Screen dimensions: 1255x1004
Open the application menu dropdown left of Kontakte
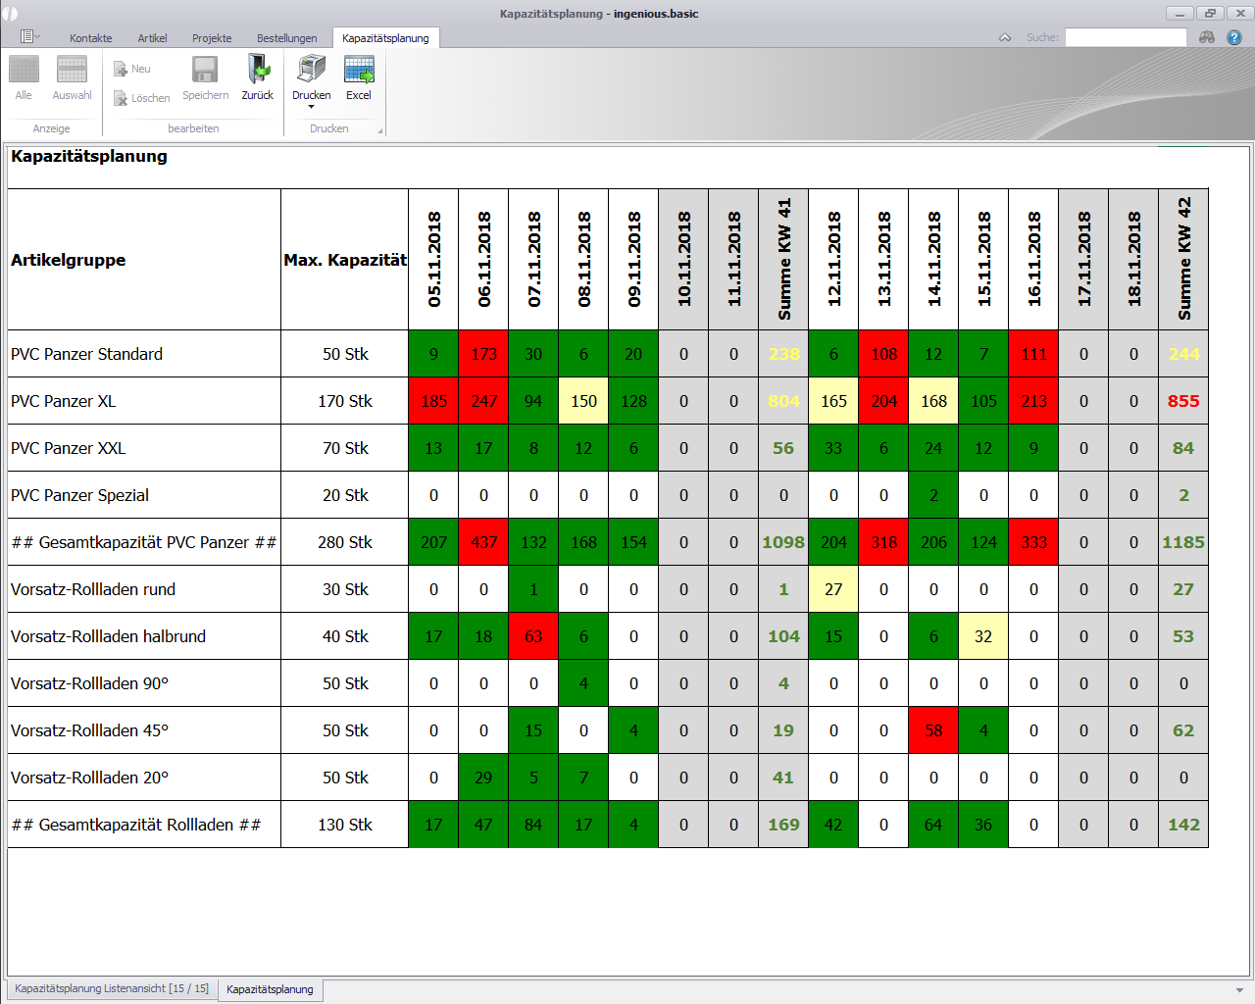click(x=29, y=36)
